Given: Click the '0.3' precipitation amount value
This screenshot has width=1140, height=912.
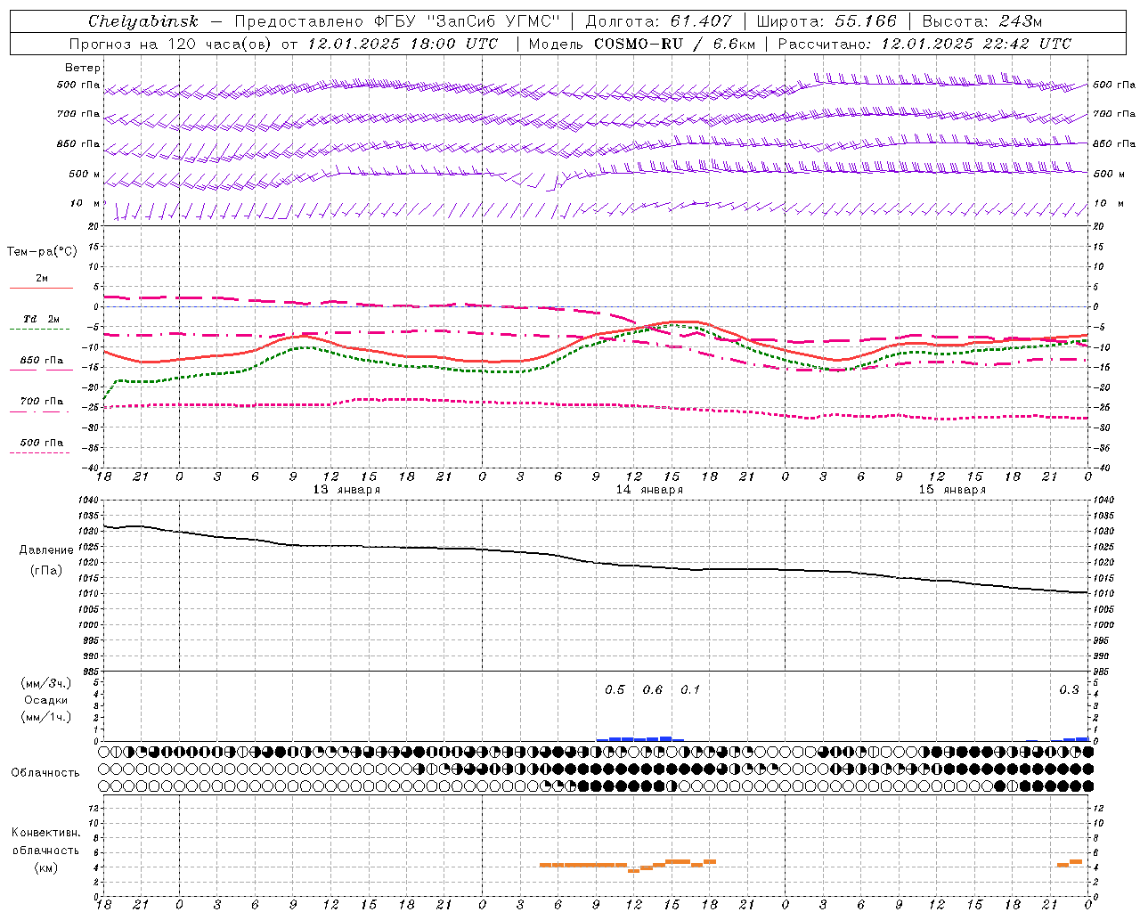Looking at the screenshot, I should point(1069,690).
